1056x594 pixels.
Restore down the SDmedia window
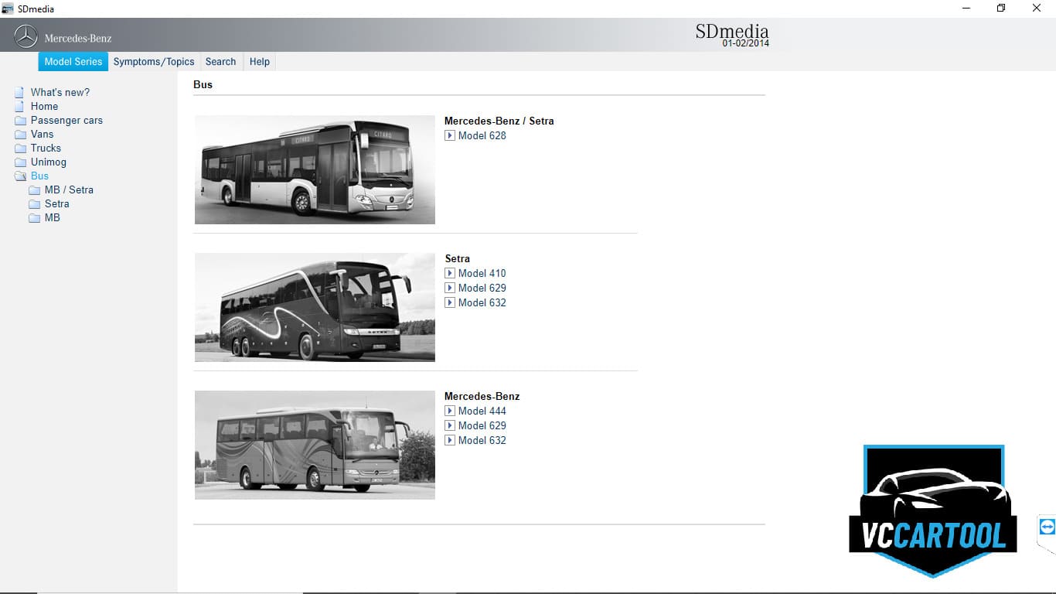1001,9
